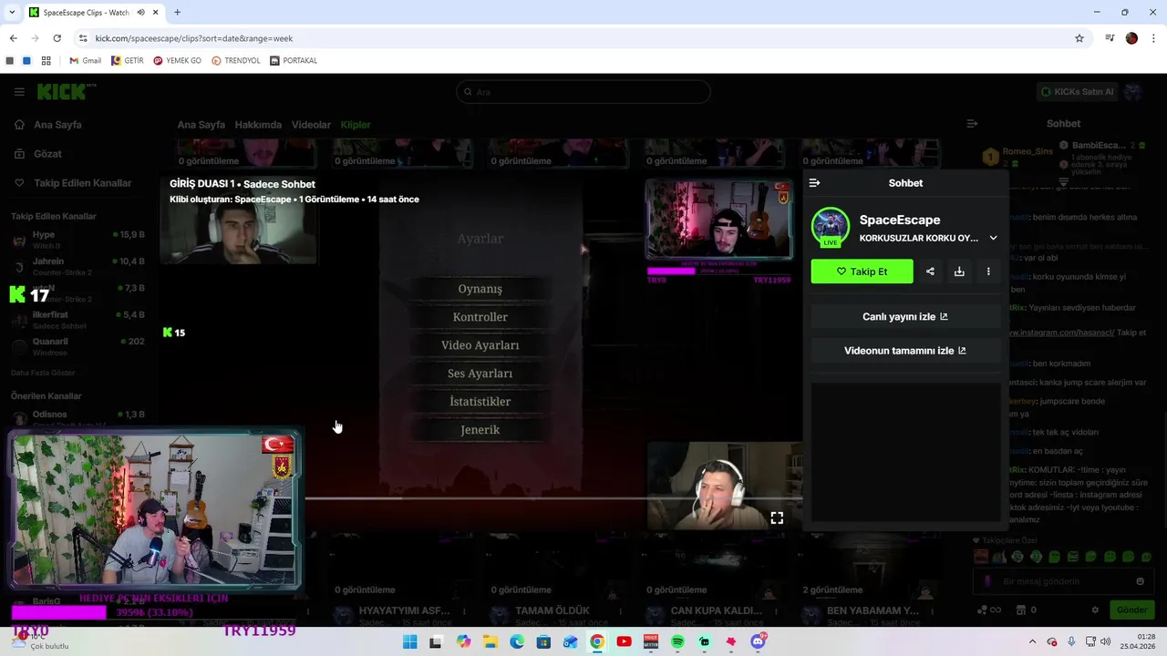Open the volume control in system tray
The image size is (1167, 656).
[1106, 642]
